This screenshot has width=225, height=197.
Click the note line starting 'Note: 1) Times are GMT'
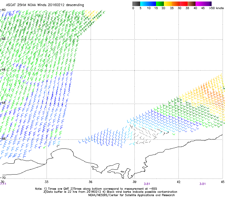(x=96, y=189)
